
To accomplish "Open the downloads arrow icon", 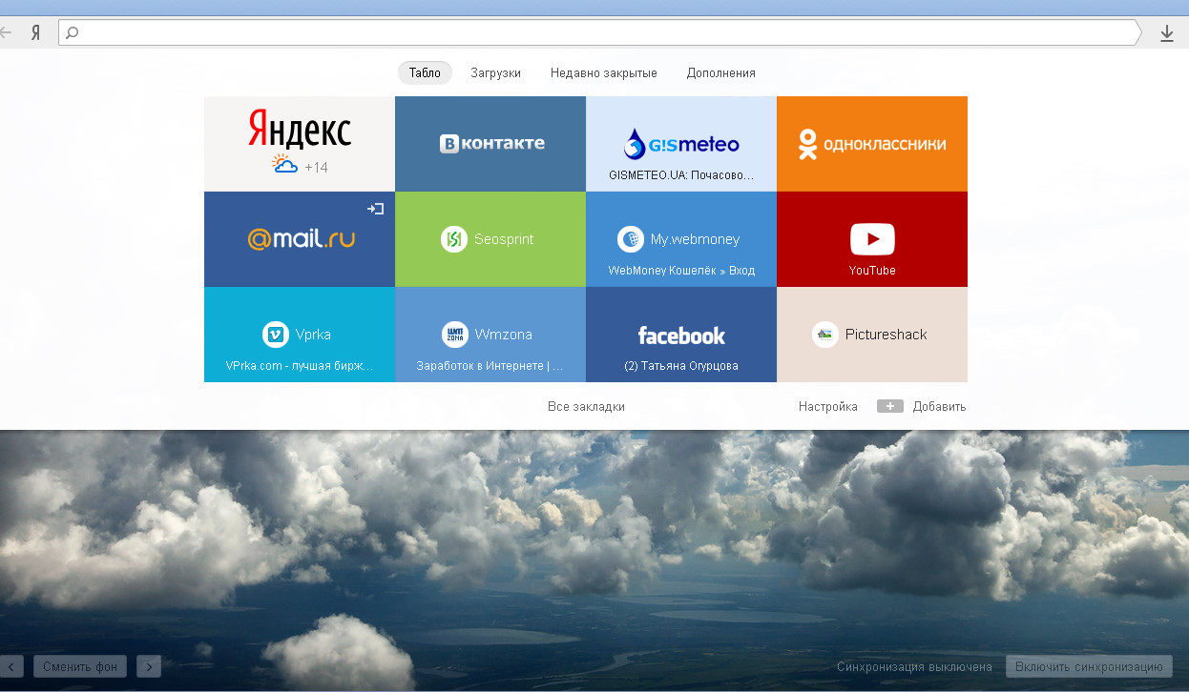I will 1166,33.
